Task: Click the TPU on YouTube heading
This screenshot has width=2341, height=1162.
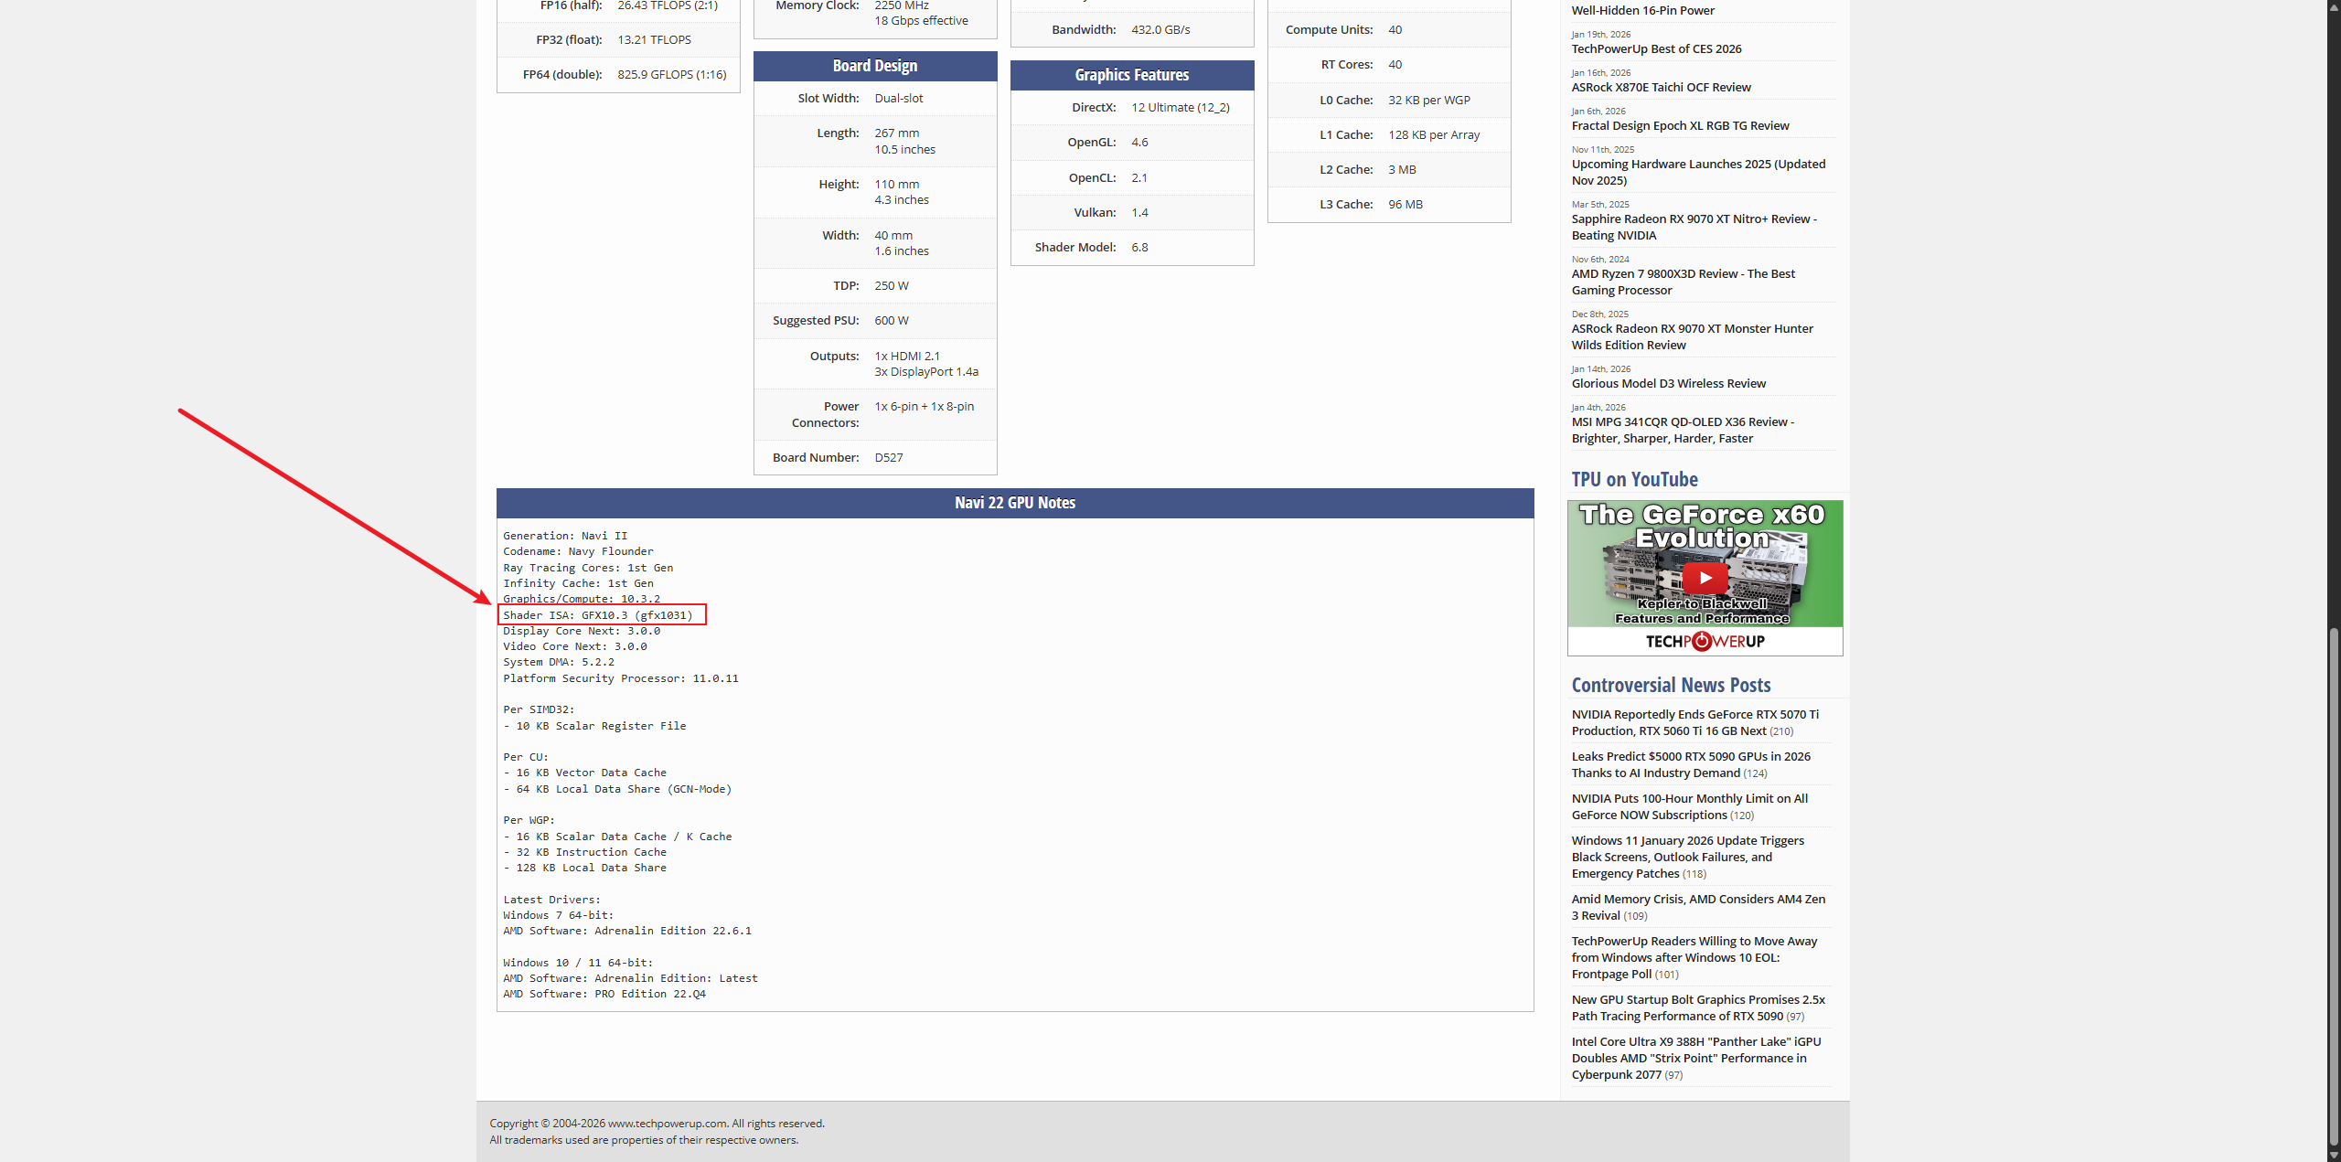Action: [1634, 479]
